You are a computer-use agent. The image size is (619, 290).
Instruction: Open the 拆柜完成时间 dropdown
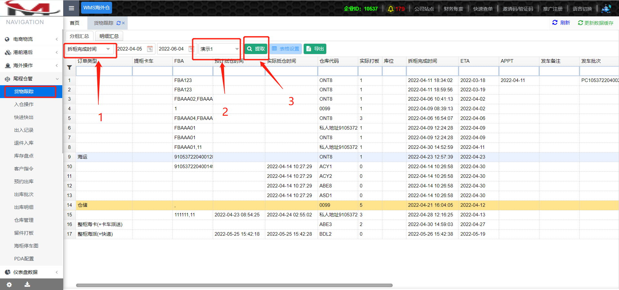(x=108, y=49)
